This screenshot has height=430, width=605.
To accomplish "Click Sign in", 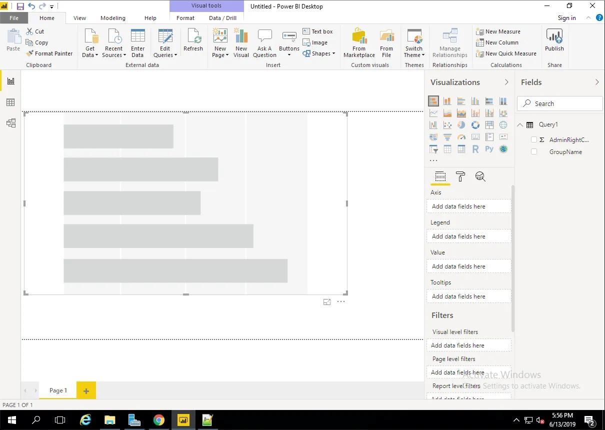I will (x=567, y=18).
